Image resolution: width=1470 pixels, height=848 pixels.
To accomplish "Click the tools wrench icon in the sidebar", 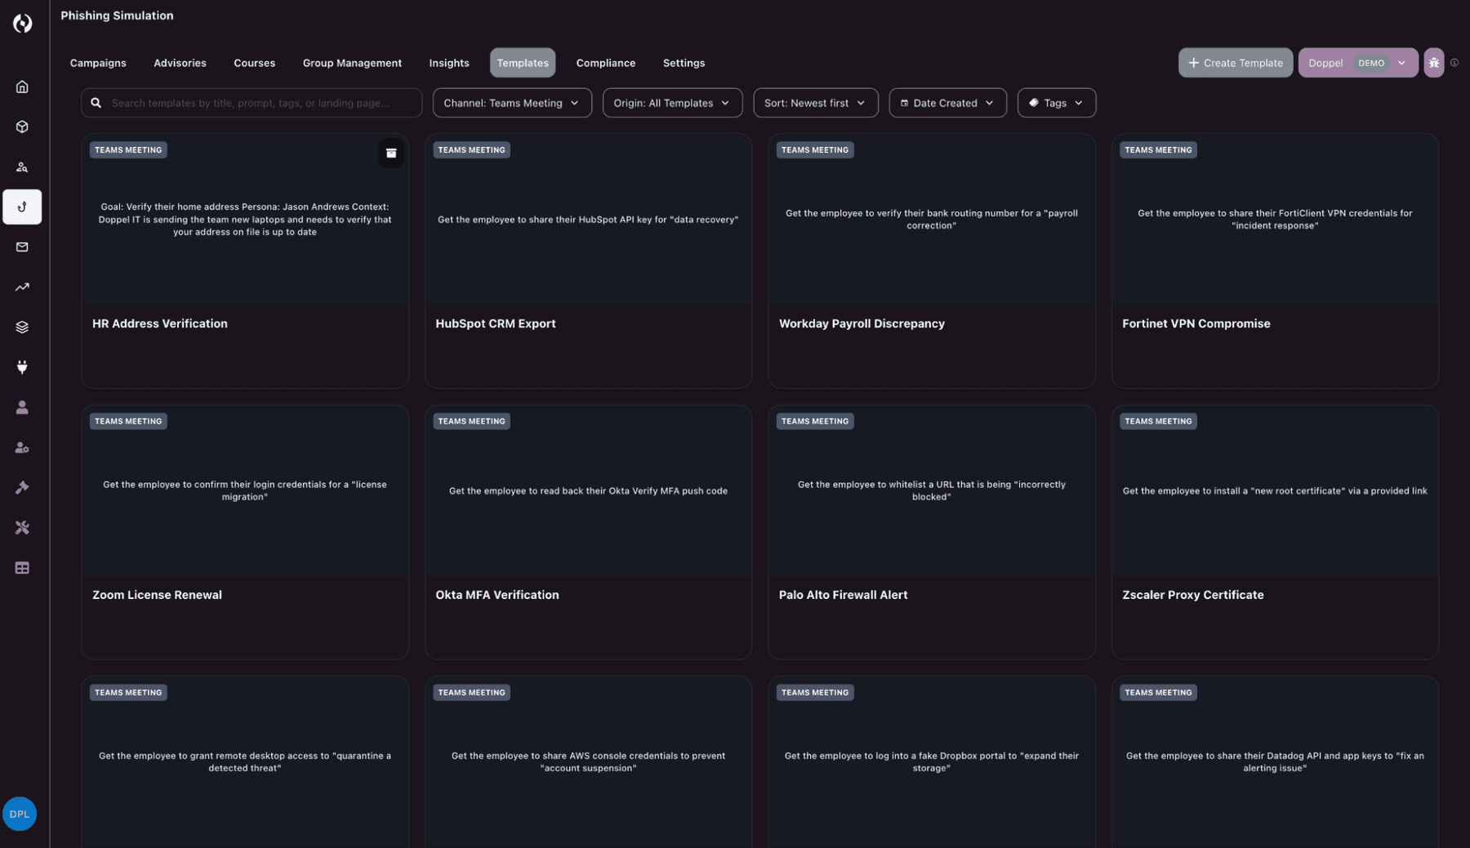I will [22, 527].
